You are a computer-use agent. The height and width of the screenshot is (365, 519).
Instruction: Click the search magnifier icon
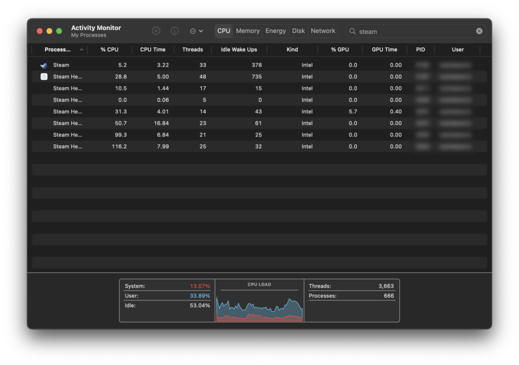352,31
